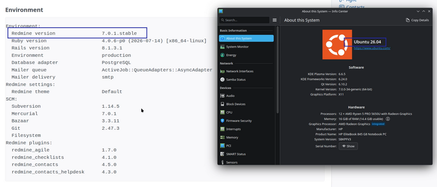This screenshot has width=437, height=187.
Task: Select the About this System sidebar entry
Action: (x=246, y=38)
